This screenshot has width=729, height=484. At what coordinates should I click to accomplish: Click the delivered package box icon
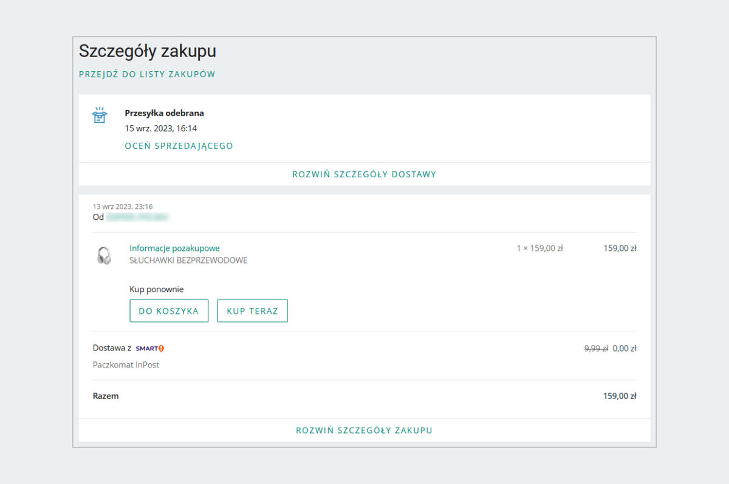coord(99,115)
